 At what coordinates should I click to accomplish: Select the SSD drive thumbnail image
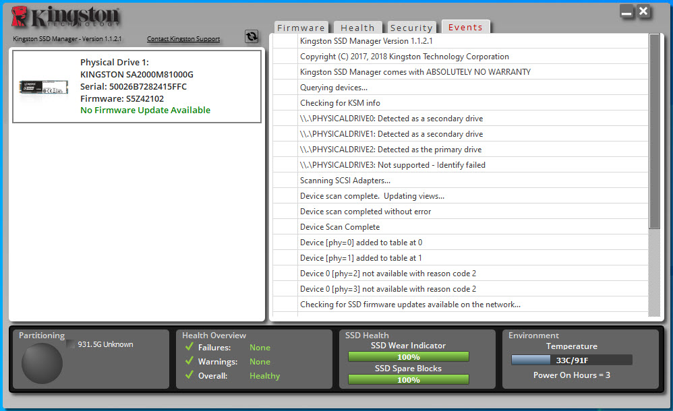43,87
